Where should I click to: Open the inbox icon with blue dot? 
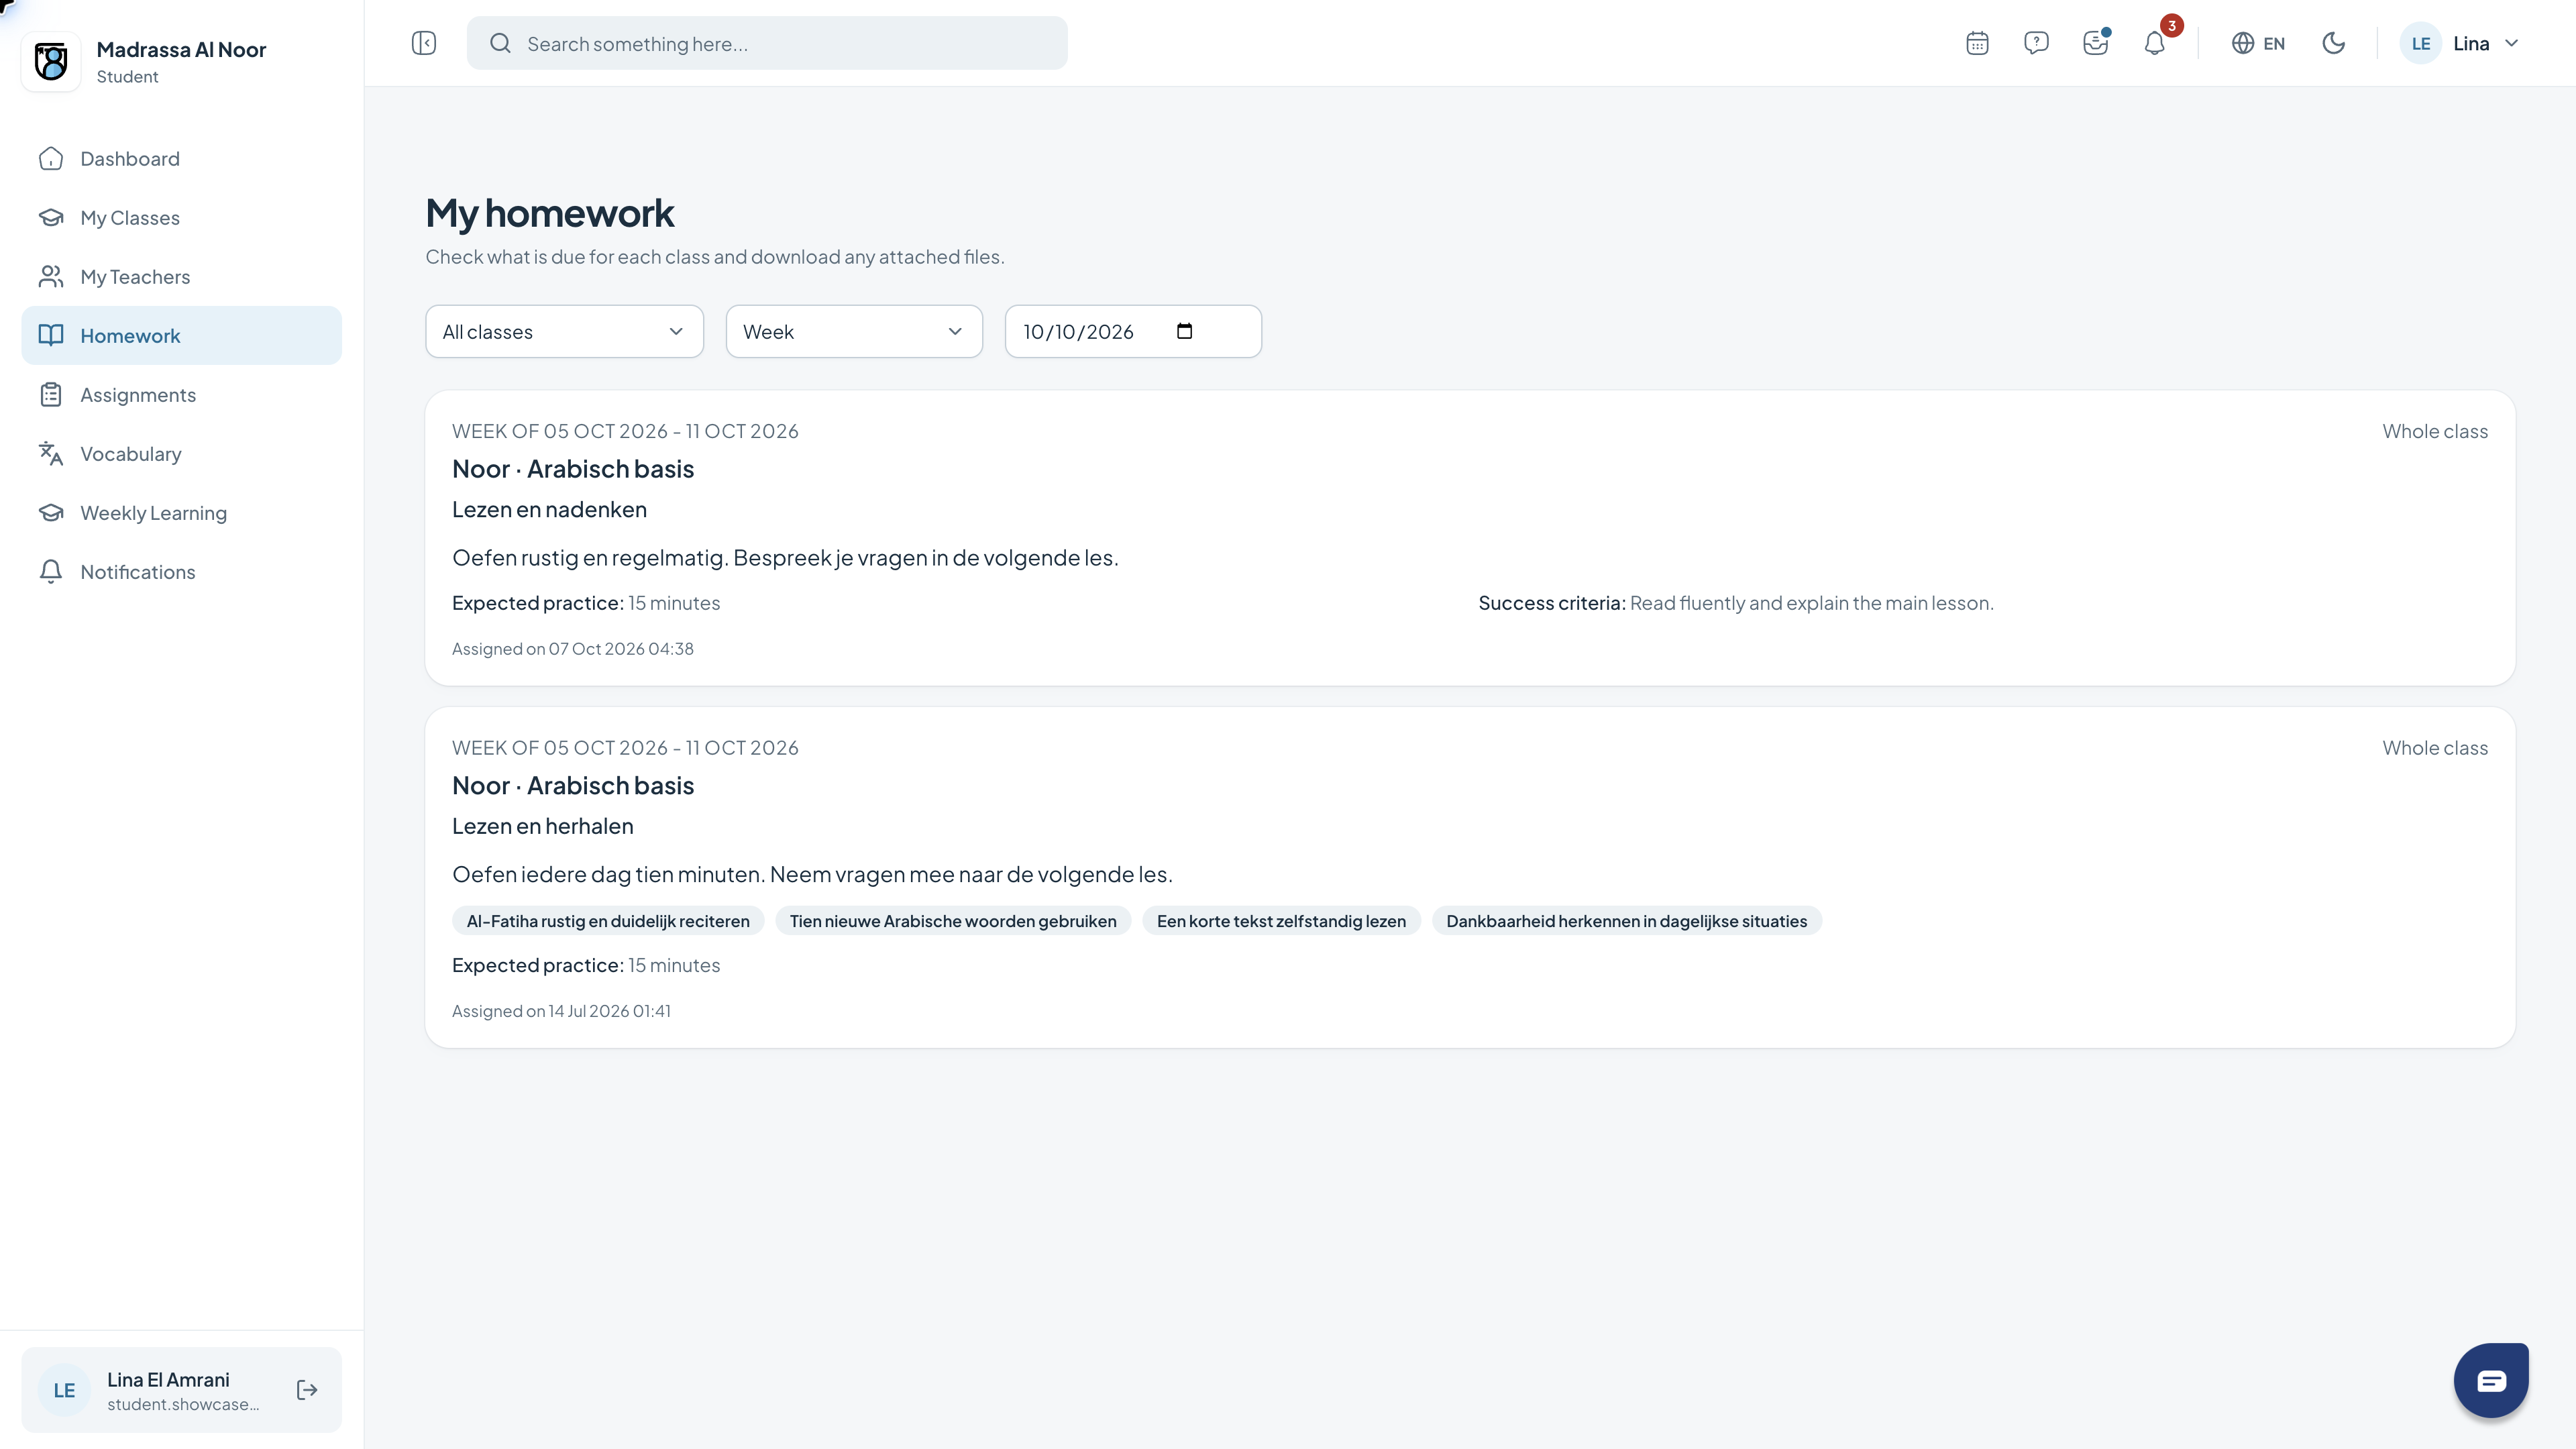(2095, 43)
